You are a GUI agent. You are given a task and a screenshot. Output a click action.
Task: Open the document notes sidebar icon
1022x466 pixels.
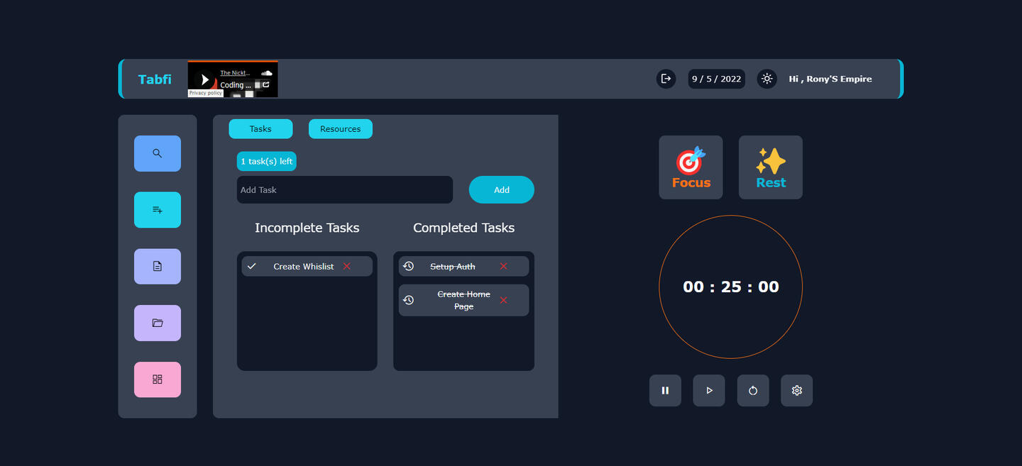coord(157,266)
